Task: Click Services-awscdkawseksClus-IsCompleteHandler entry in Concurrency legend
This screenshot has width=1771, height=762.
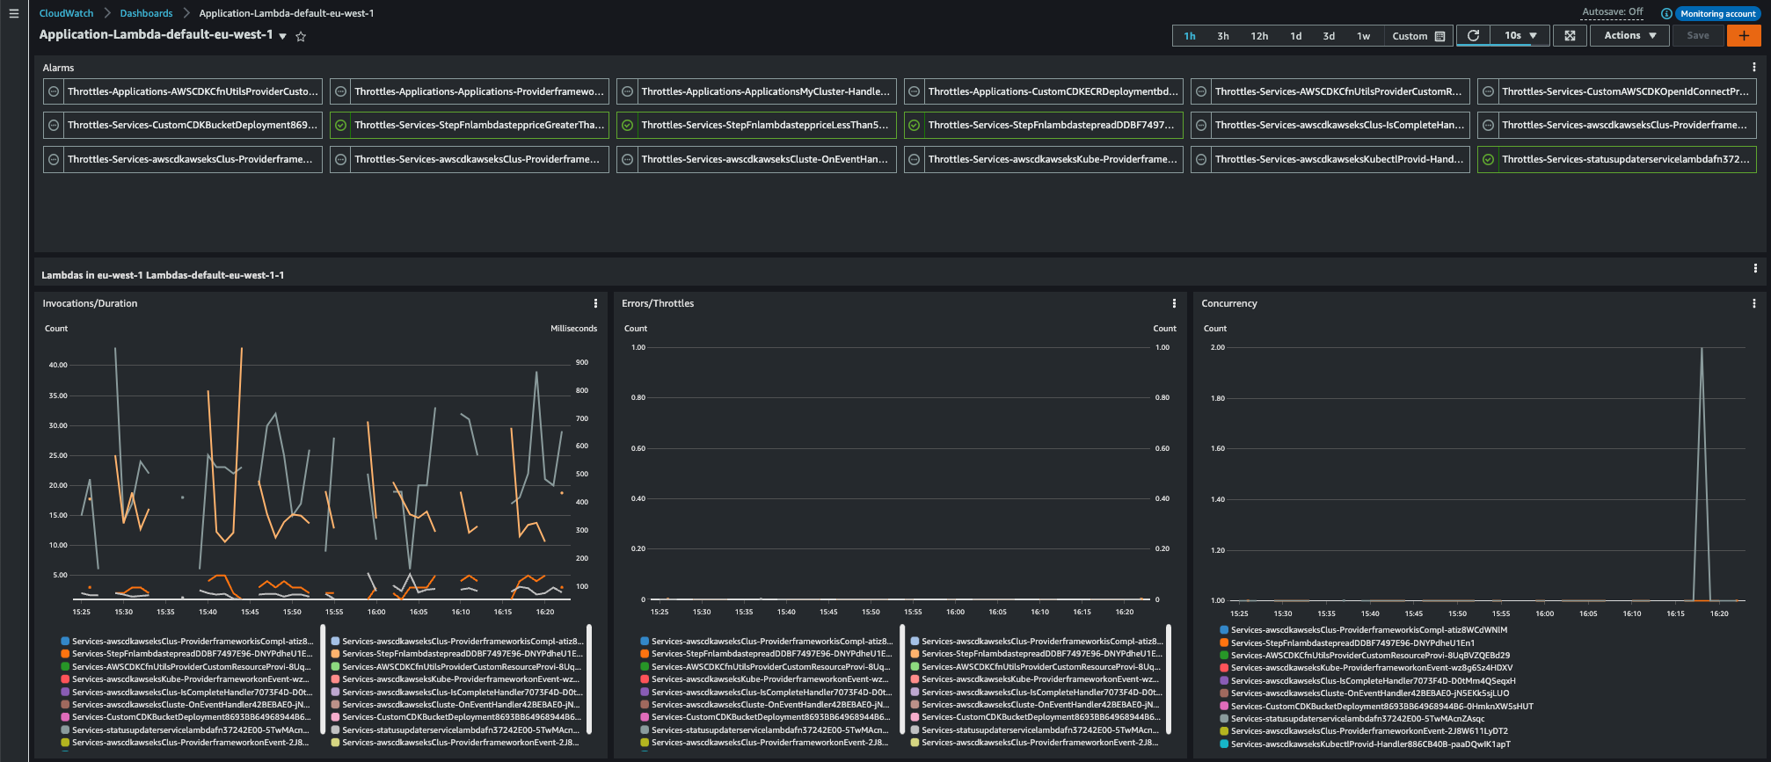Action: 1373,681
